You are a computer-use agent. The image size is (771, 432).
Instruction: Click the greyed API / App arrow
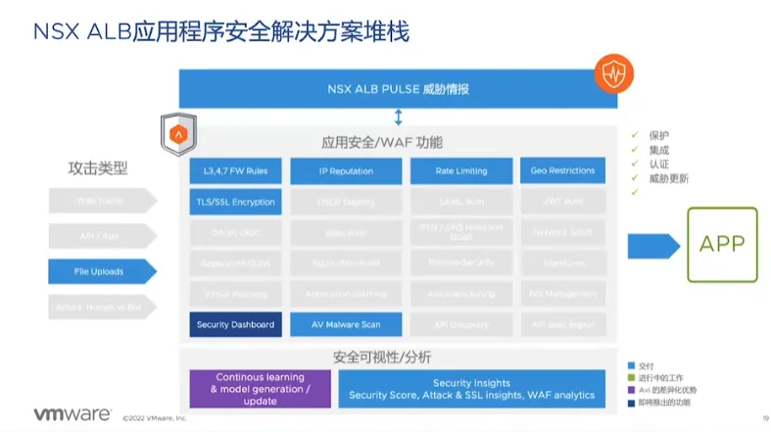pyautogui.click(x=102, y=236)
